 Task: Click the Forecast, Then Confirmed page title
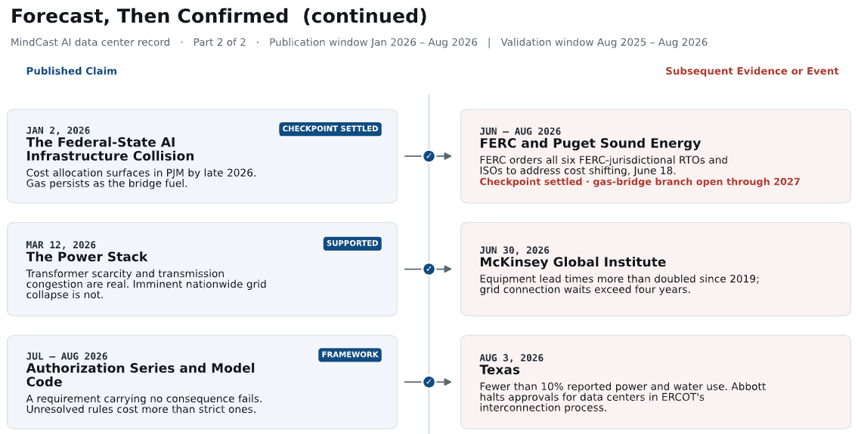pyautogui.click(x=218, y=16)
